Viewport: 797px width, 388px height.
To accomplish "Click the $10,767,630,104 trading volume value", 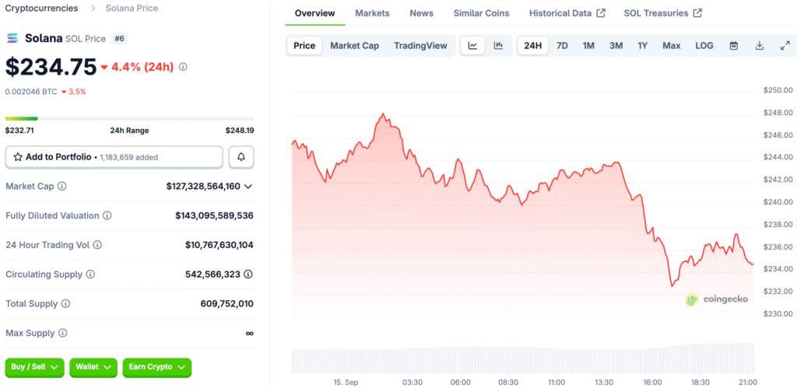I will click(219, 245).
